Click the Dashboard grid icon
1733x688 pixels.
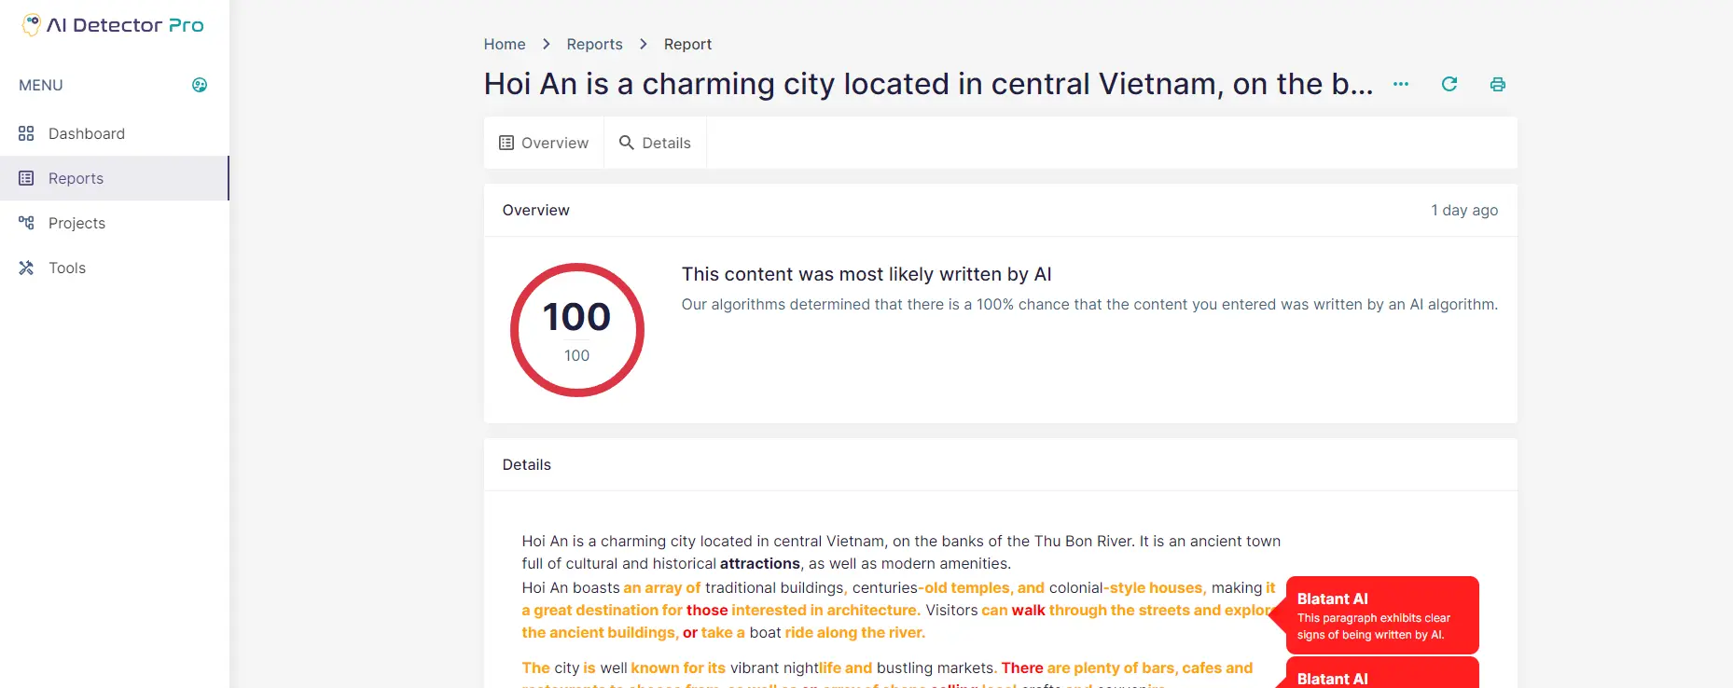tap(26, 133)
